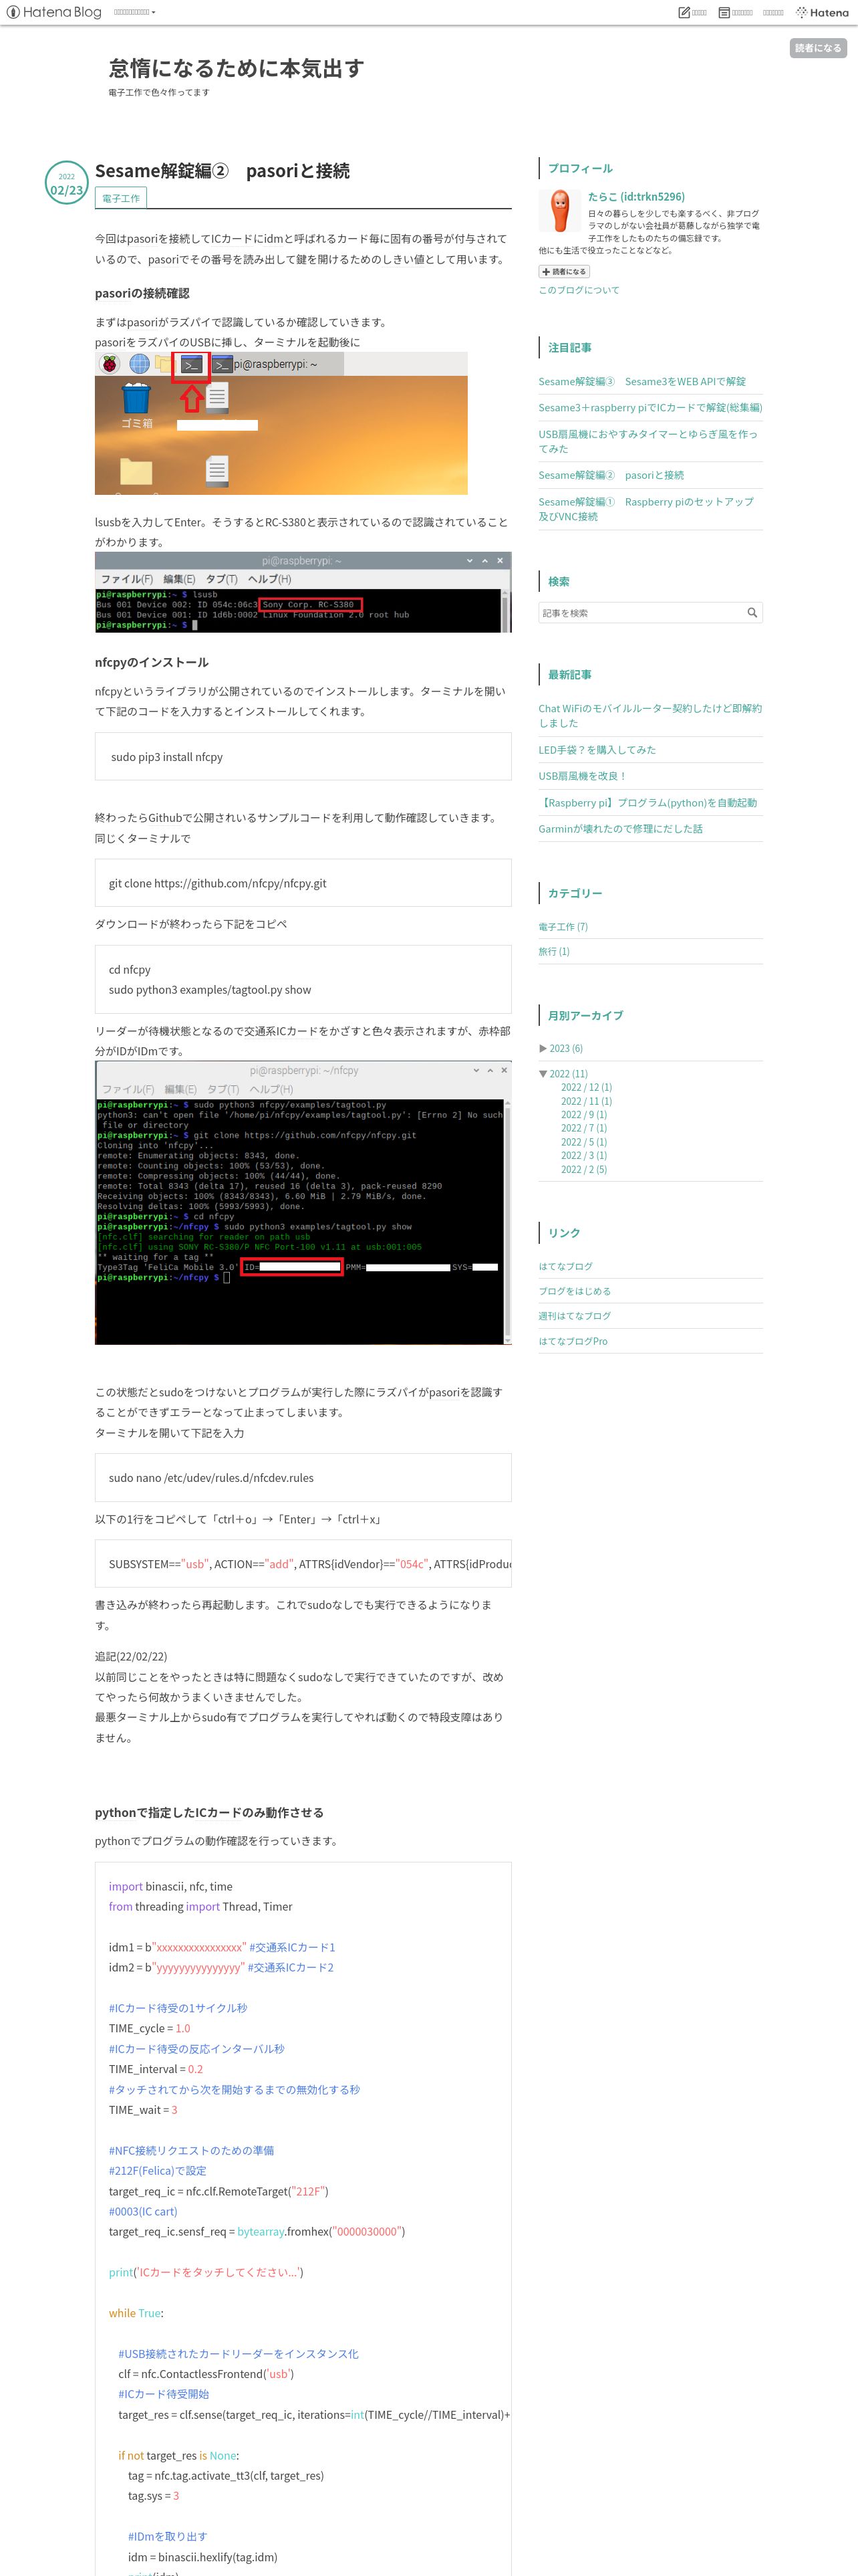This screenshot has width=858, height=2576.
Task: Select category 電子工作 (7) in the sidebar
Action: point(563,927)
